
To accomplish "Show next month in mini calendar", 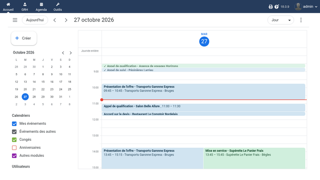I will pyautogui.click(x=71, y=53).
